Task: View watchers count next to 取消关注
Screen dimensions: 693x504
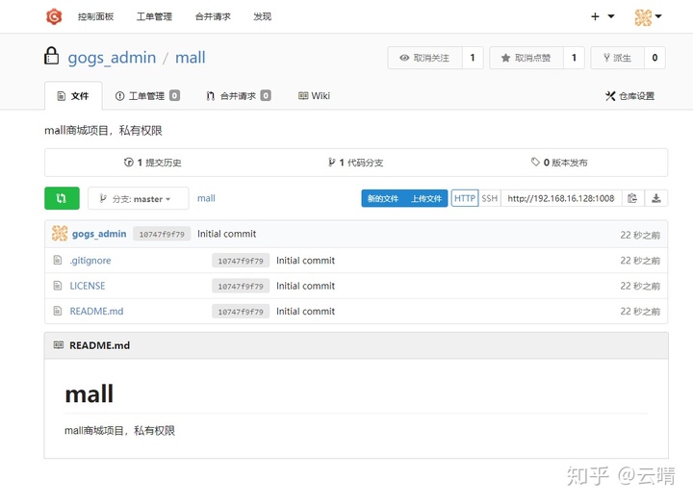Action: [473, 58]
